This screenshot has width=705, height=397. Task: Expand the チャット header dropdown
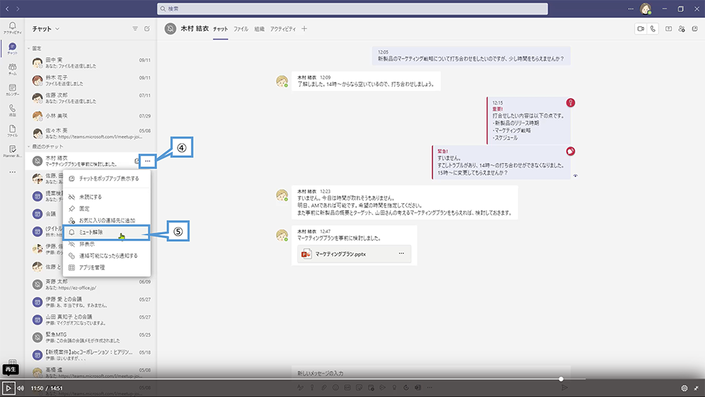46,29
